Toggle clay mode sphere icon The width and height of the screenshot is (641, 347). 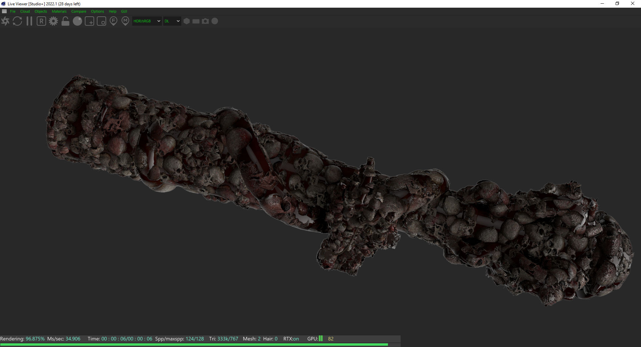pos(77,21)
